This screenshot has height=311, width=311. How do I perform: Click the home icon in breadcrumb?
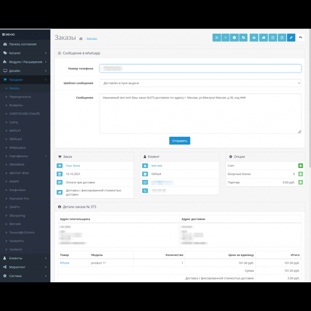[81, 38]
